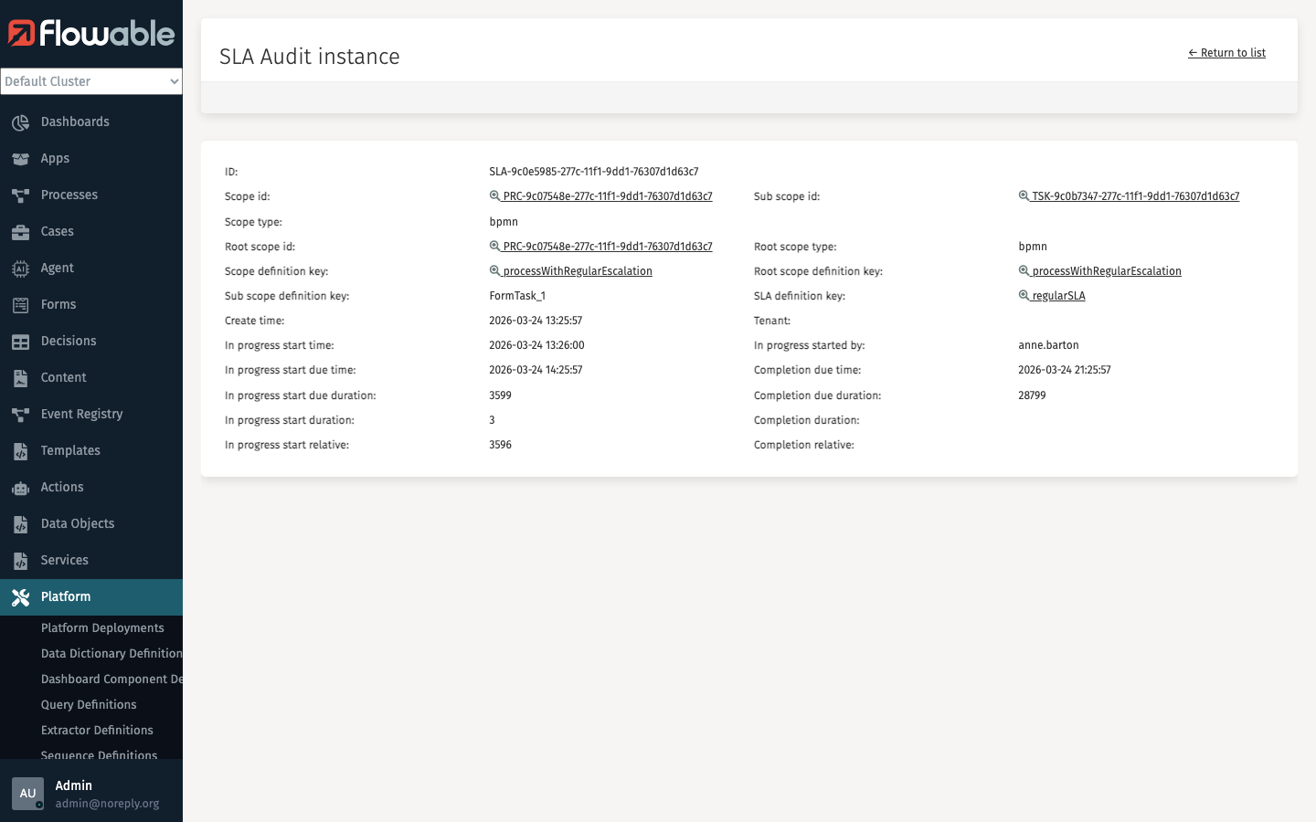Image resolution: width=1316 pixels, height=822 pixels.
Task: Open the root scope PRC id link
Action: (x=607, y=246)
